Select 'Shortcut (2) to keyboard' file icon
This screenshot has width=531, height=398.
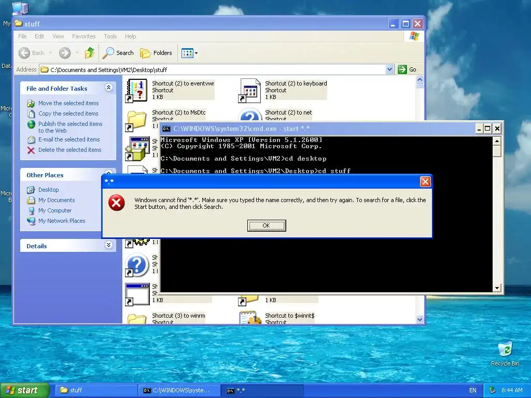point(249,90)
